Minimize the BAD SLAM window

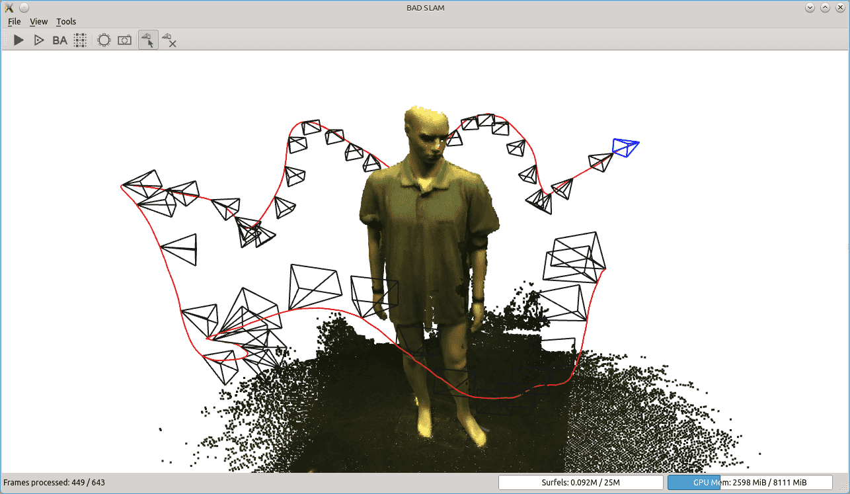(x=810, y=7)
